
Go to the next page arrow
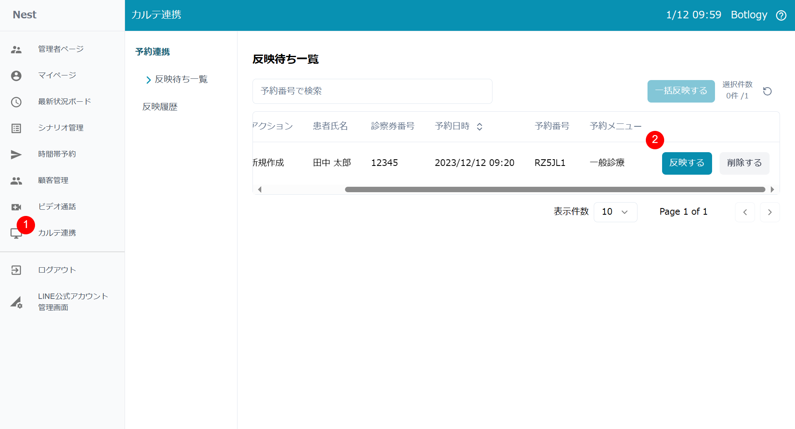point(770,212)
